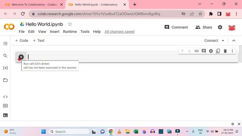Open the Files sidebar panel
Image resolution: width=242 pixels, height=136 pixels.
(x=5, y=80)
